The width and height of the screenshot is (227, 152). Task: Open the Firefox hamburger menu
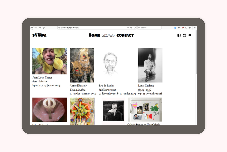195,28
